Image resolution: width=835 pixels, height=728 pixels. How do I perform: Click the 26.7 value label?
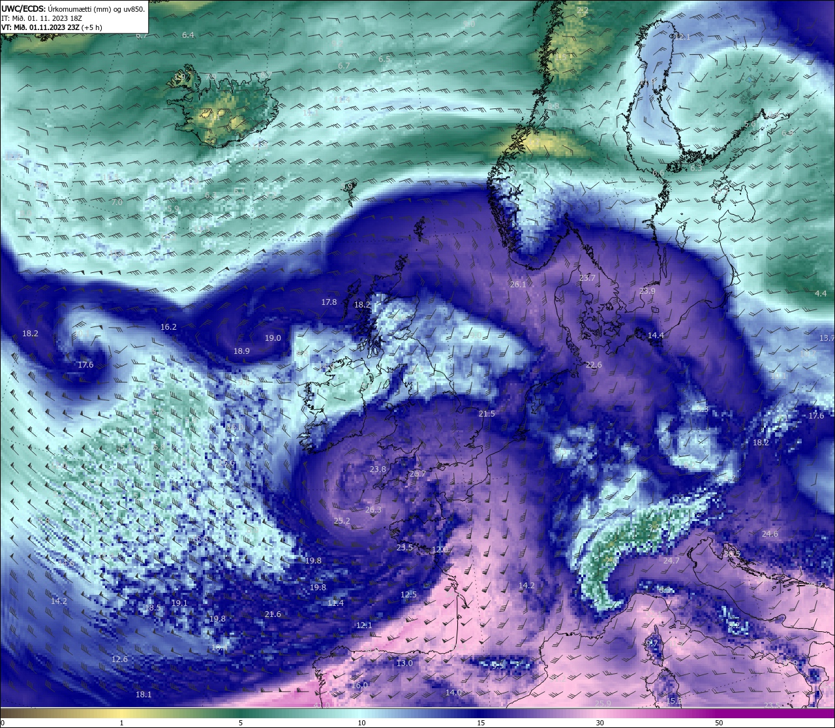417,473
